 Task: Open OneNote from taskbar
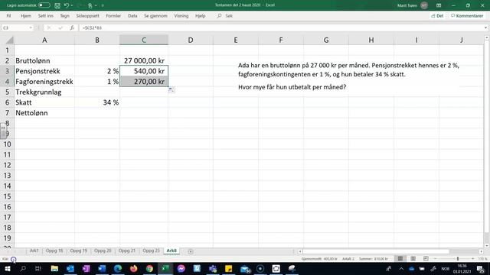[x=87, y=268]
